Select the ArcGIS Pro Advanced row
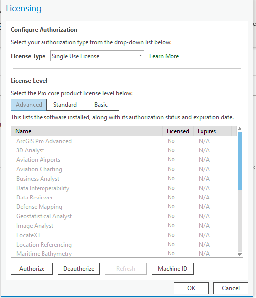 tap(124, 141)
